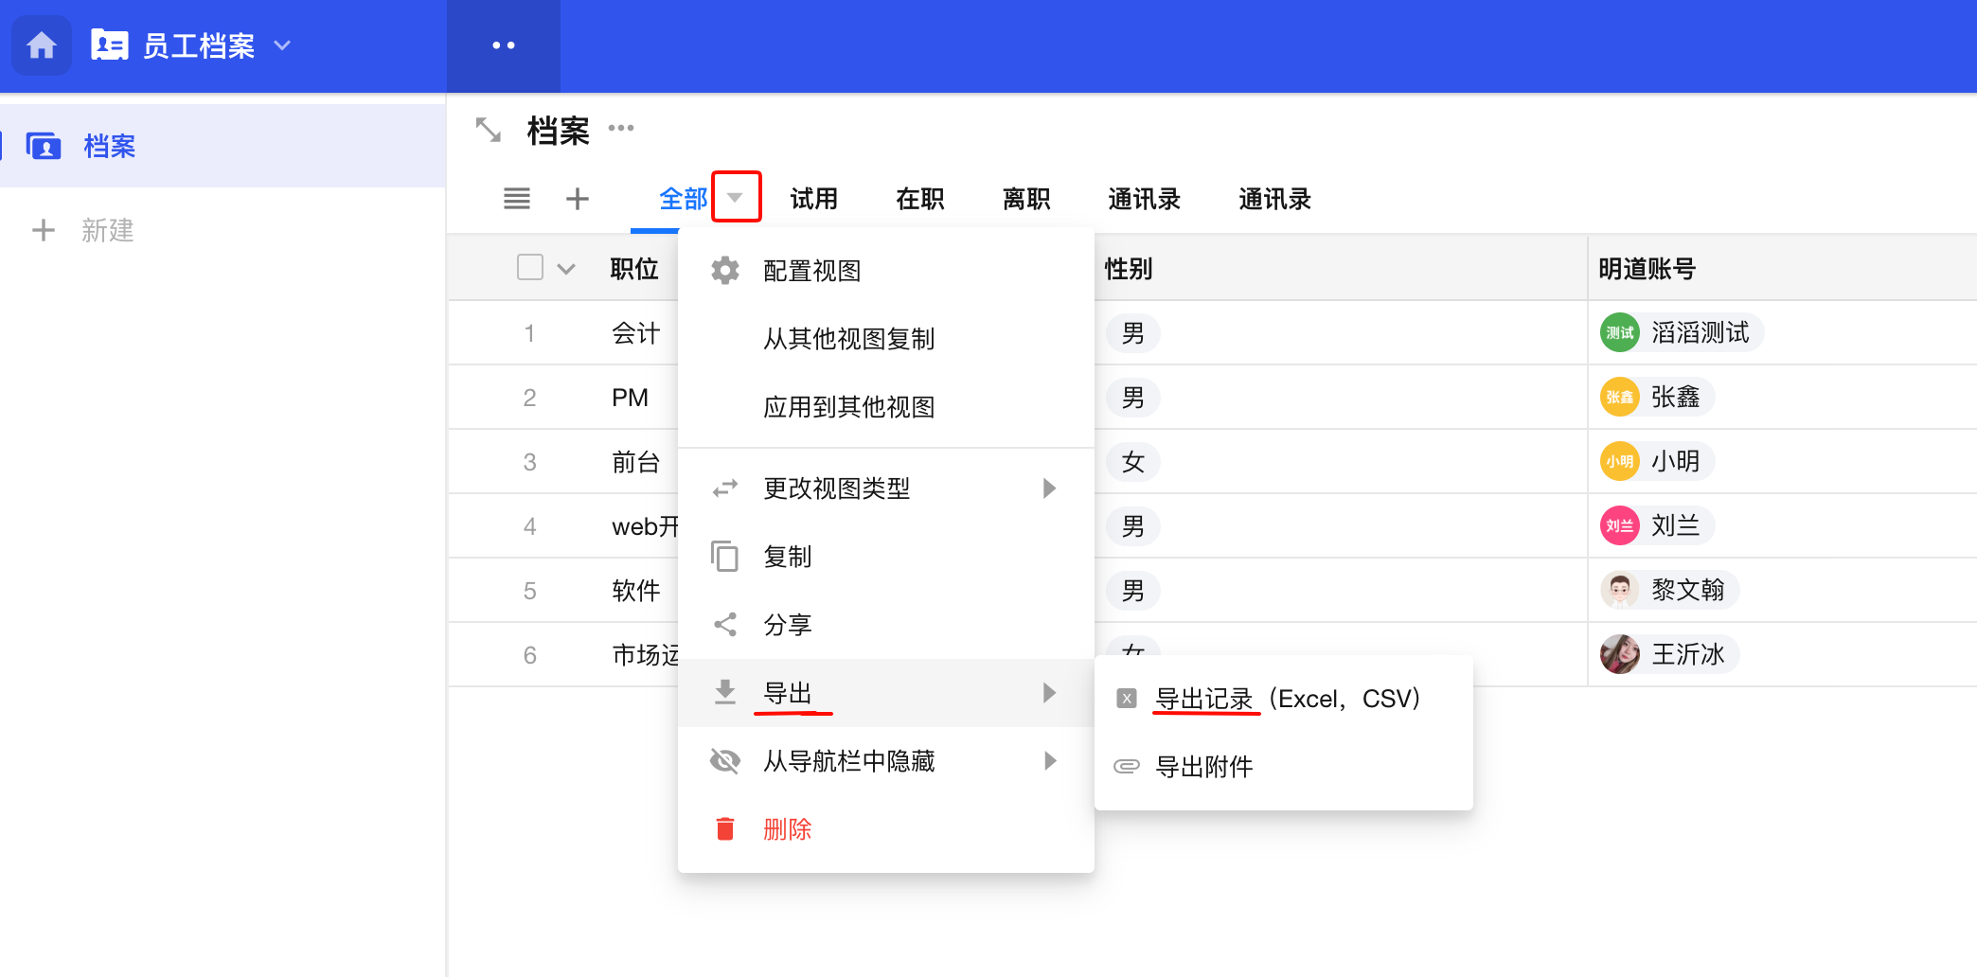Select 从其他视图复制 menu entry
Image resolution: width=1977 pixels, height=977 pixels.
tap(849, 339)
